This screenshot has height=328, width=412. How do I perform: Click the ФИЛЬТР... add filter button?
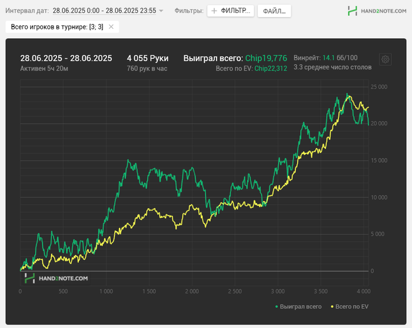[x=231, y=11]
